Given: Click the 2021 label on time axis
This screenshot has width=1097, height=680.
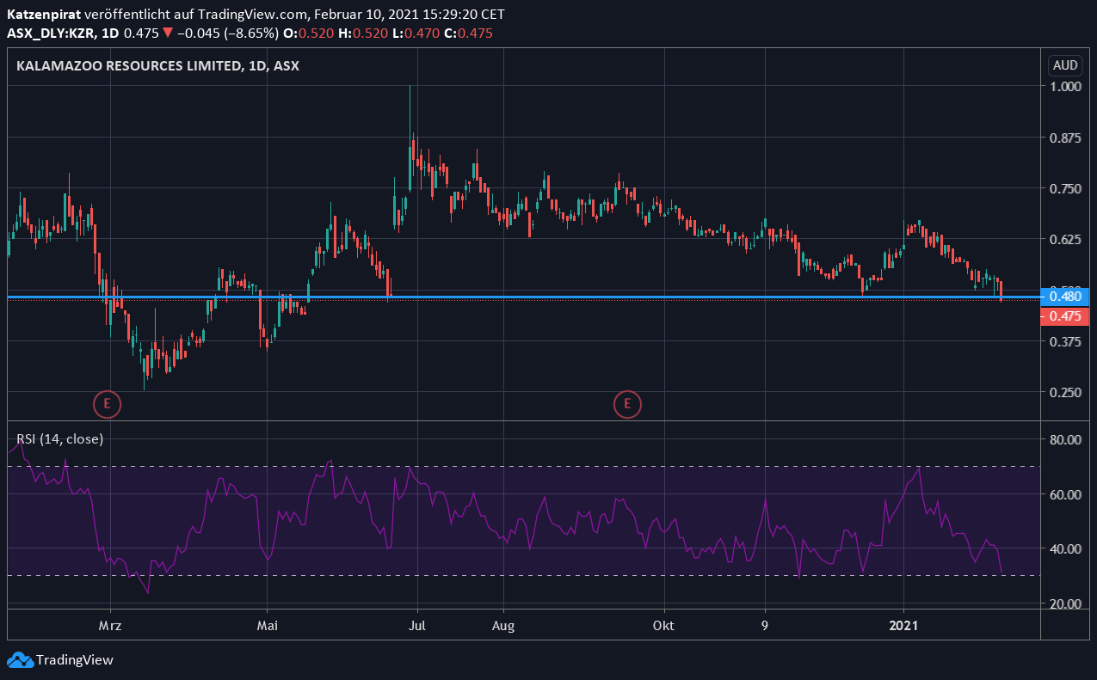Looking at the screenshot, I should (x=903, y=626).
